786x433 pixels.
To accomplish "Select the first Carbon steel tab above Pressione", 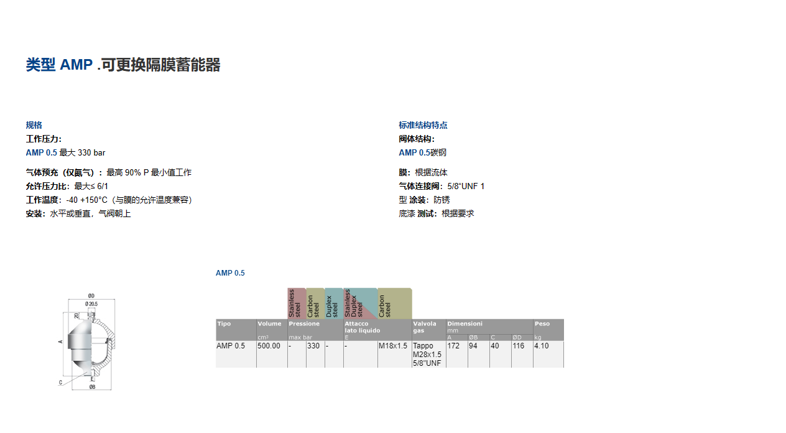I will [315, 304].
